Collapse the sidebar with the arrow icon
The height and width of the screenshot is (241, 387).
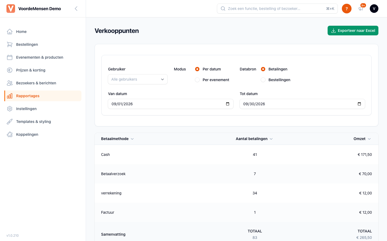click(76, 9)
